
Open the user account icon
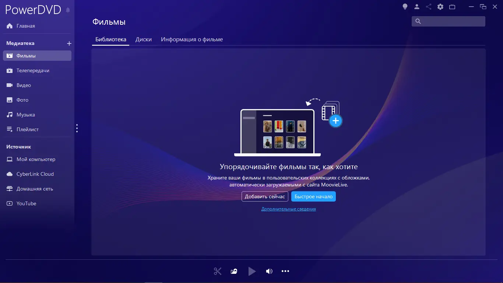pyautogui.click(x=417, y=7)
